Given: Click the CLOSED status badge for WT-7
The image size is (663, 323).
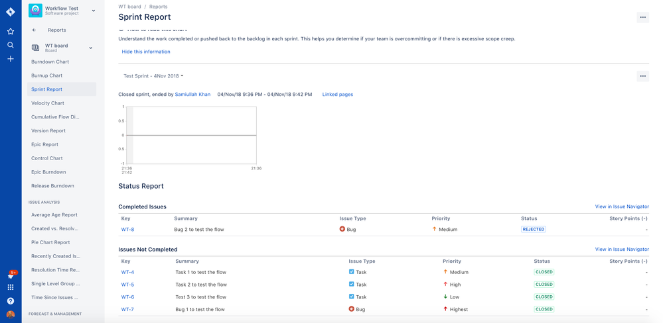Looking at the screenshot, I should [544, 309].
